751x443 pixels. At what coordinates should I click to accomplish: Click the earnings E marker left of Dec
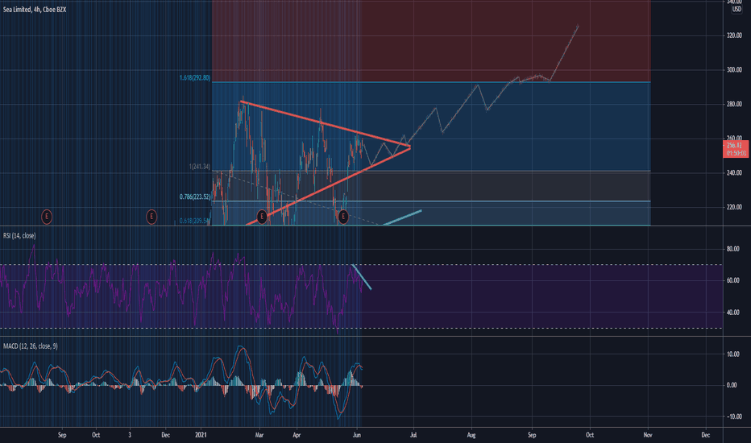[x=151, y=217]
